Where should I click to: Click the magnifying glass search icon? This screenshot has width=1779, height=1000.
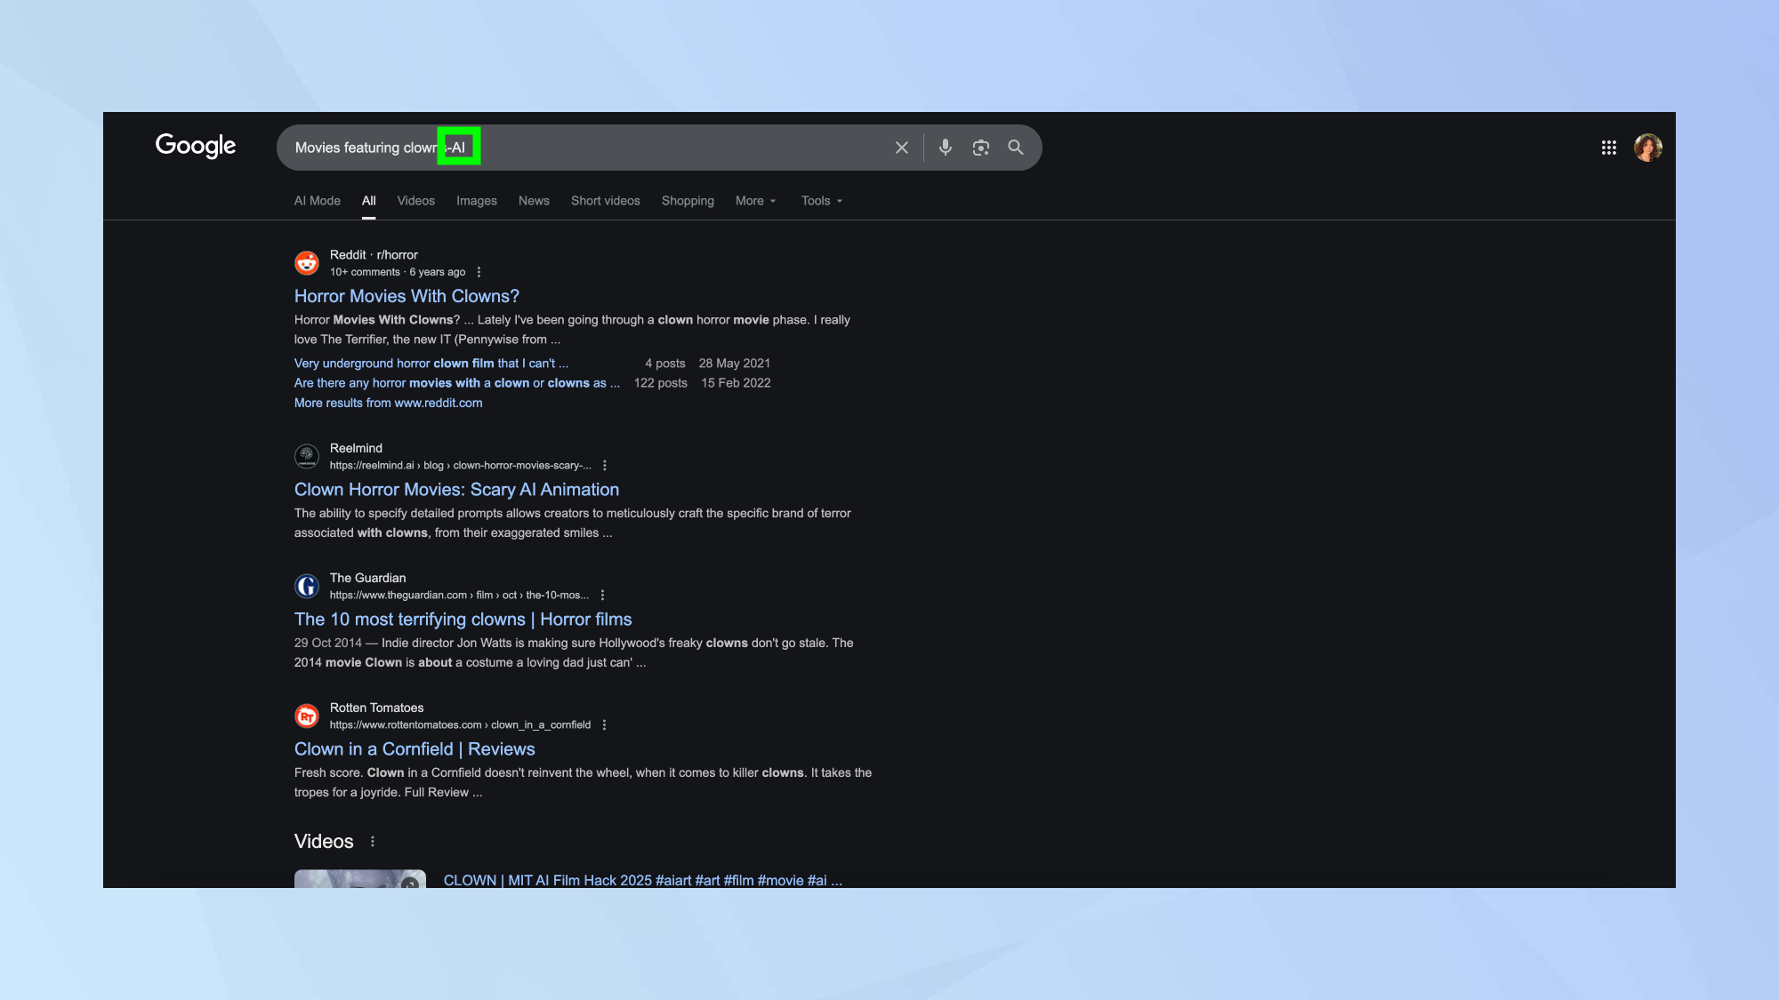coord(1015,148)
